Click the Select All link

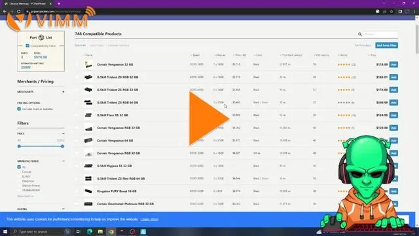(x=80, y=45)
